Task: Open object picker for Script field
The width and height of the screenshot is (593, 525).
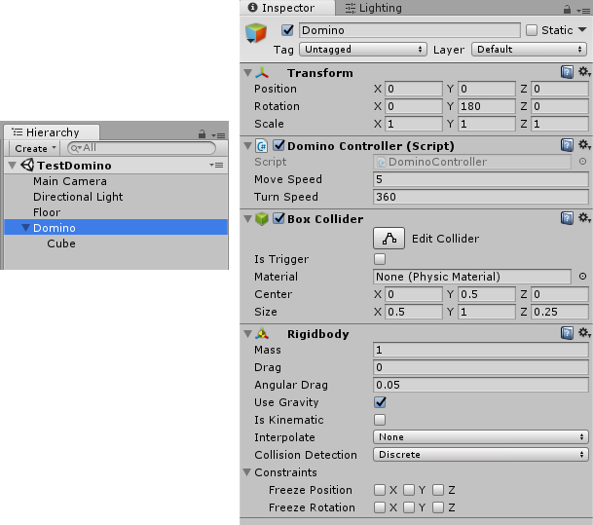Action: click(x=582, y=162)
